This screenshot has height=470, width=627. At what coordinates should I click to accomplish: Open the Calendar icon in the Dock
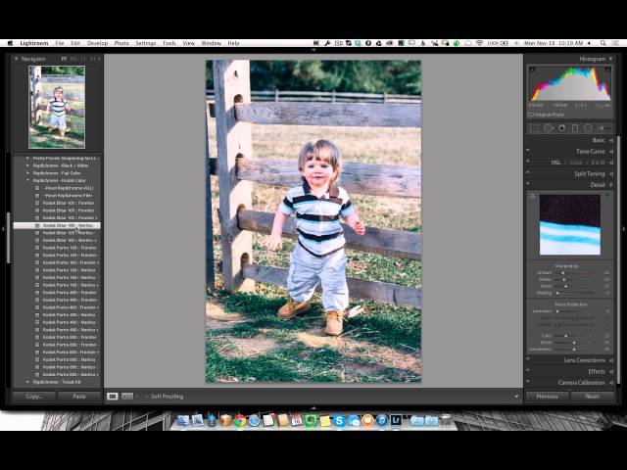click(x=297, y=420)
